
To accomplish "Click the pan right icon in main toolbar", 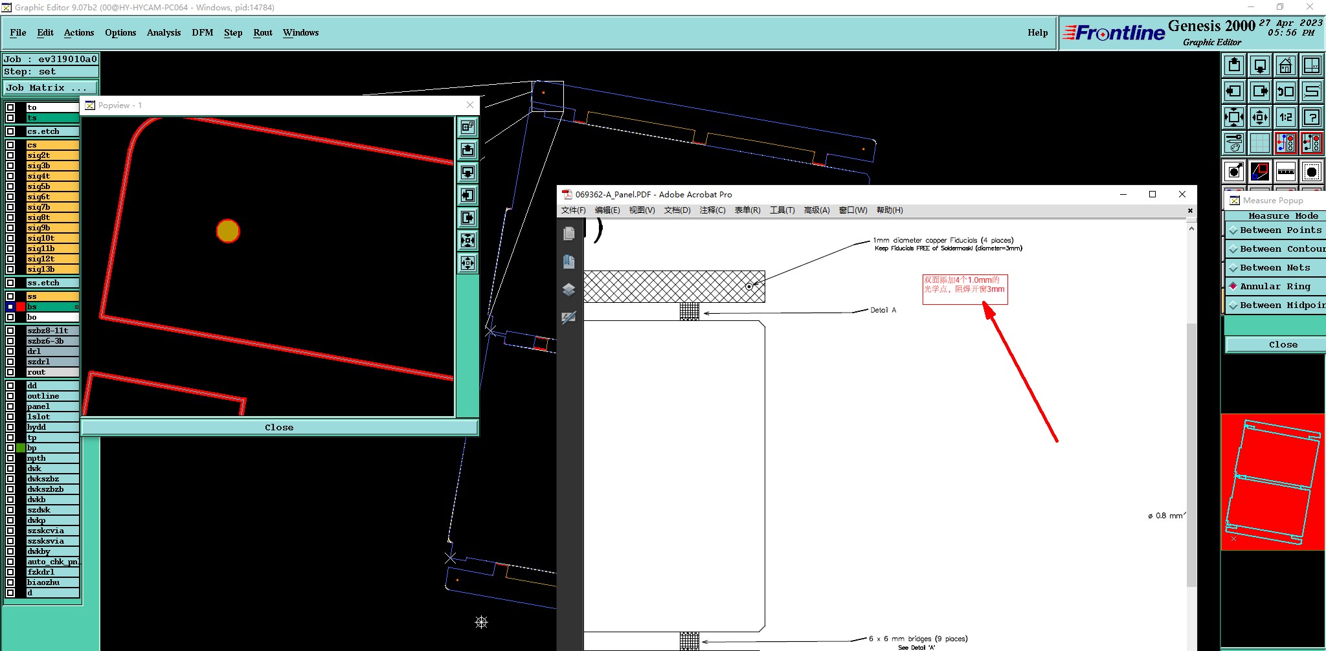I will pos(1260,91).
